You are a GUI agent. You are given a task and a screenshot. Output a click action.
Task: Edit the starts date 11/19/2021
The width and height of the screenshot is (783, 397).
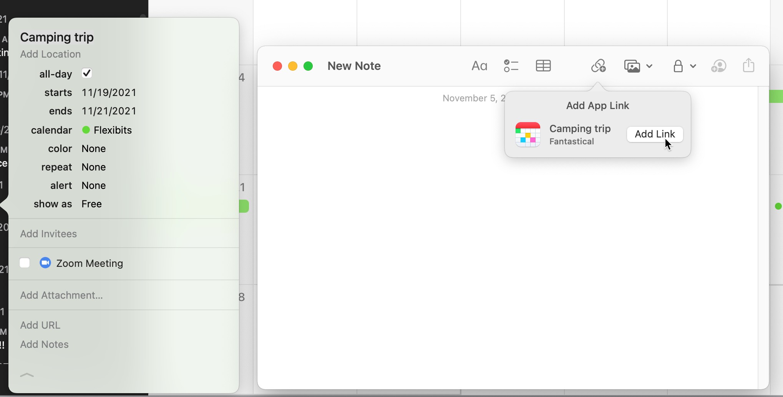[109, 93]
